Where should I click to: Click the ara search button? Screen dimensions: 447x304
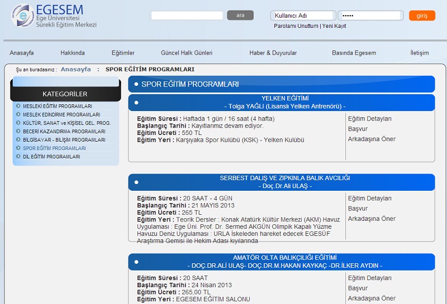click(x=240, y=15)
